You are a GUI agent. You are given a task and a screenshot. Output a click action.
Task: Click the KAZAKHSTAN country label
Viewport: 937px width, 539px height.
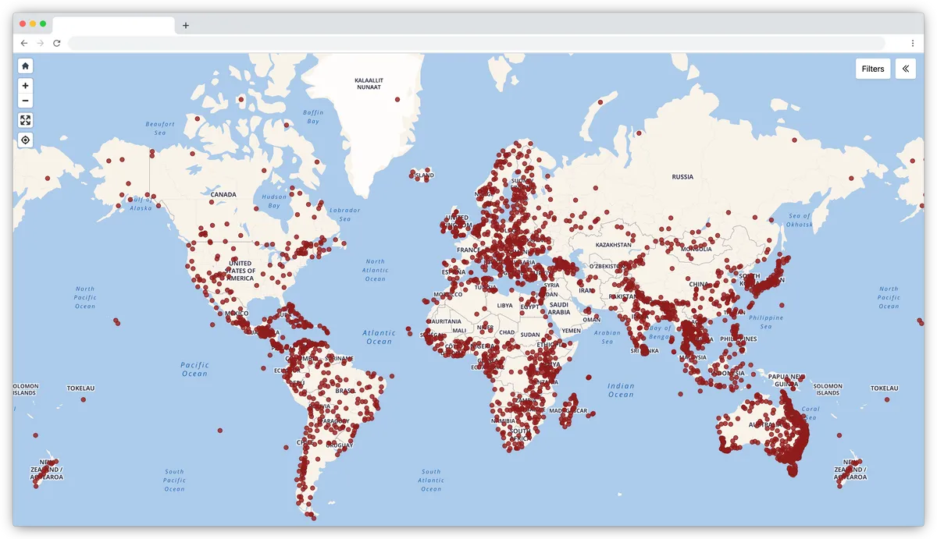(613, 245)
